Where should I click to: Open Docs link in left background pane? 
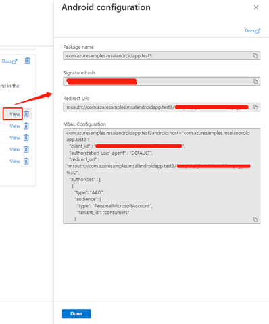(9, 61)
